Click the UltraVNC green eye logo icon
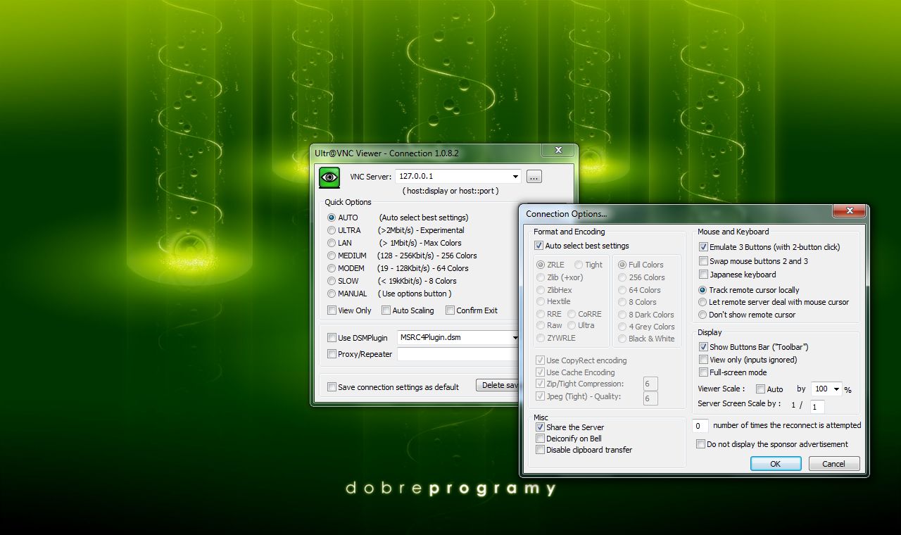The image size is (901, 535). 329,177
